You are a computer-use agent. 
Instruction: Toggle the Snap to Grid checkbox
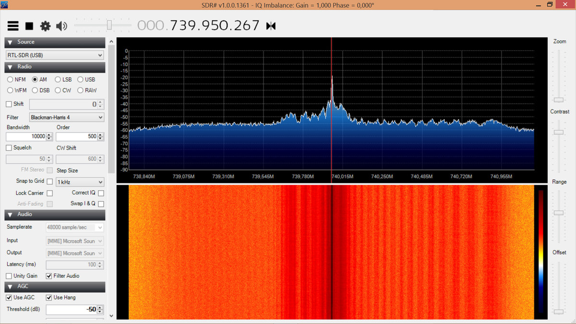point(49,181)
